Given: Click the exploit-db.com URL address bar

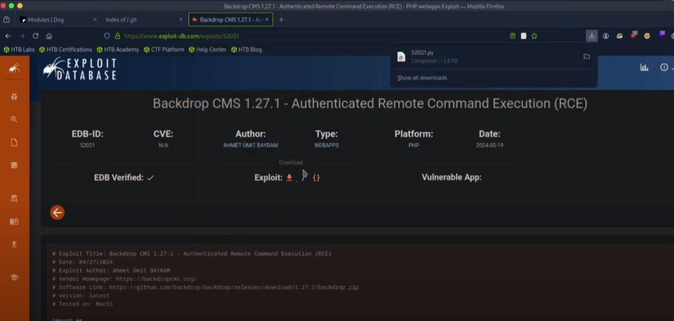Looking at the screenshot, I should coord(182,35).
